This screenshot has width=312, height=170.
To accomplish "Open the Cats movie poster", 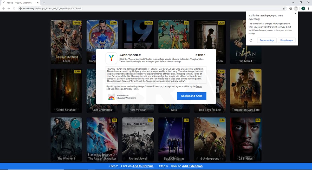I will (x=174, y=108).
